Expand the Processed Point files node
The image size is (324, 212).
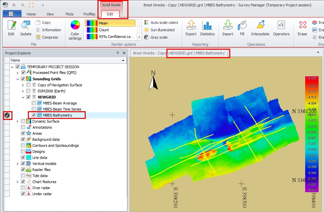[17, 73]
